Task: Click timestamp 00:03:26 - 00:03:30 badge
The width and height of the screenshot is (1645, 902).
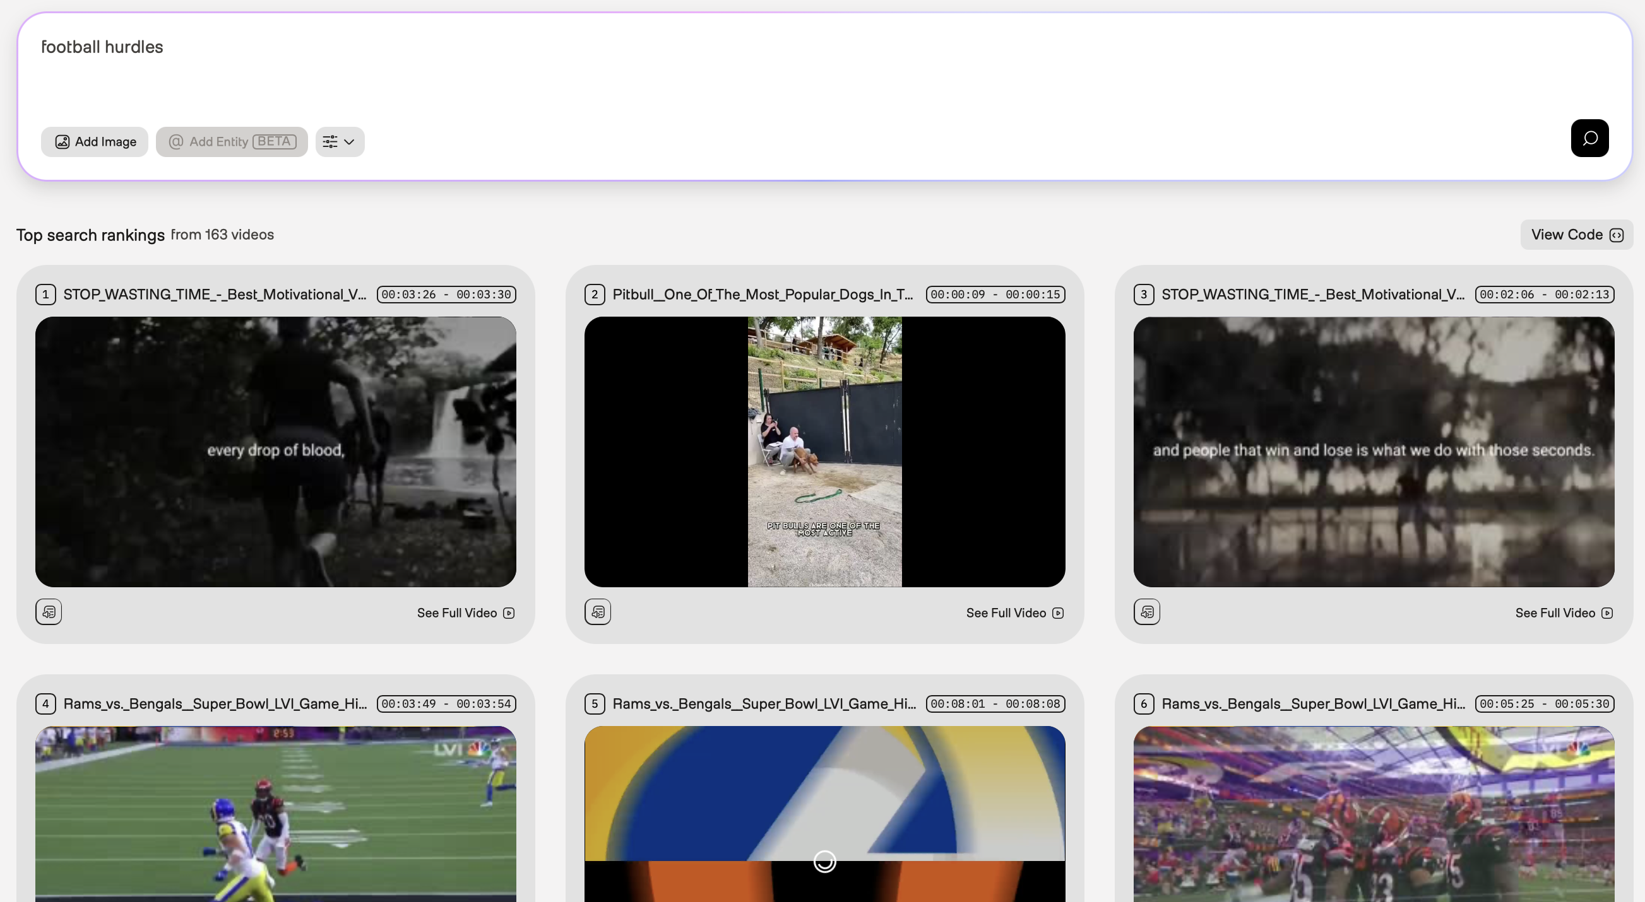Action: click(446, 295)
